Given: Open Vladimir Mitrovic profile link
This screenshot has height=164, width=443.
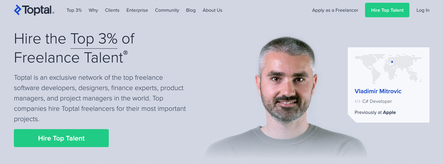Looking at the screenshot, I should pos(378,91).
